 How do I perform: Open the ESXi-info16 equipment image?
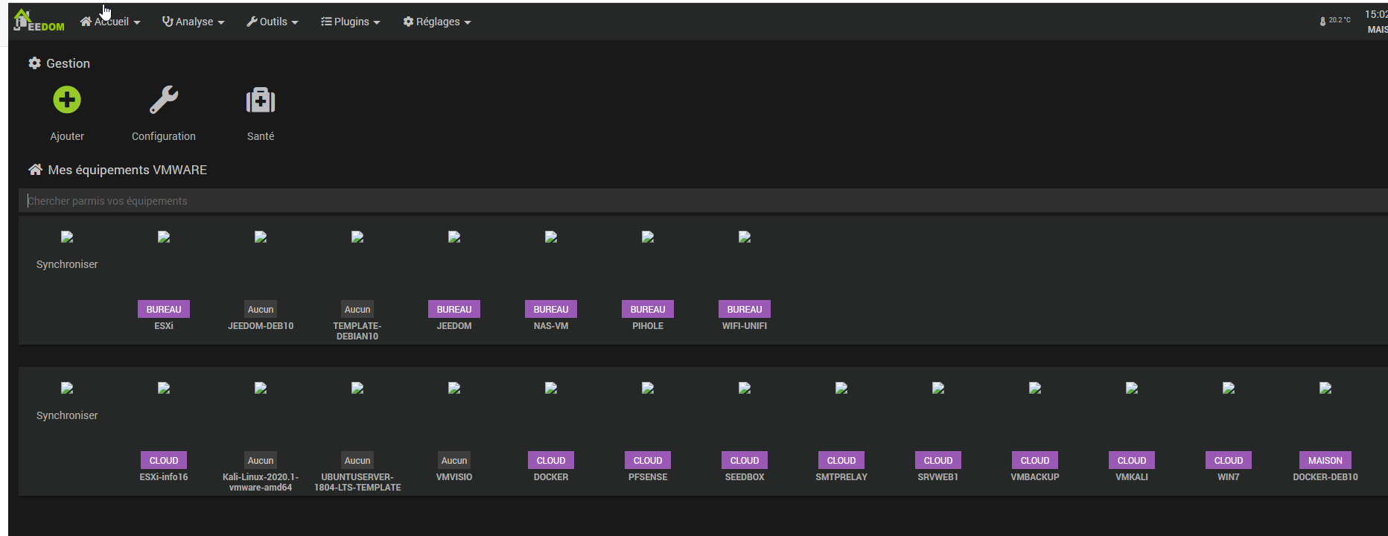[164, 389]
